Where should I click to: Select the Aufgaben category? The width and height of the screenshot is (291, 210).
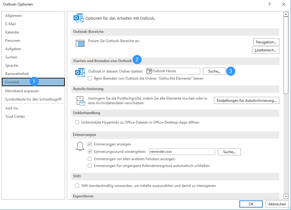pyautogui.click(x=33, y=49)
